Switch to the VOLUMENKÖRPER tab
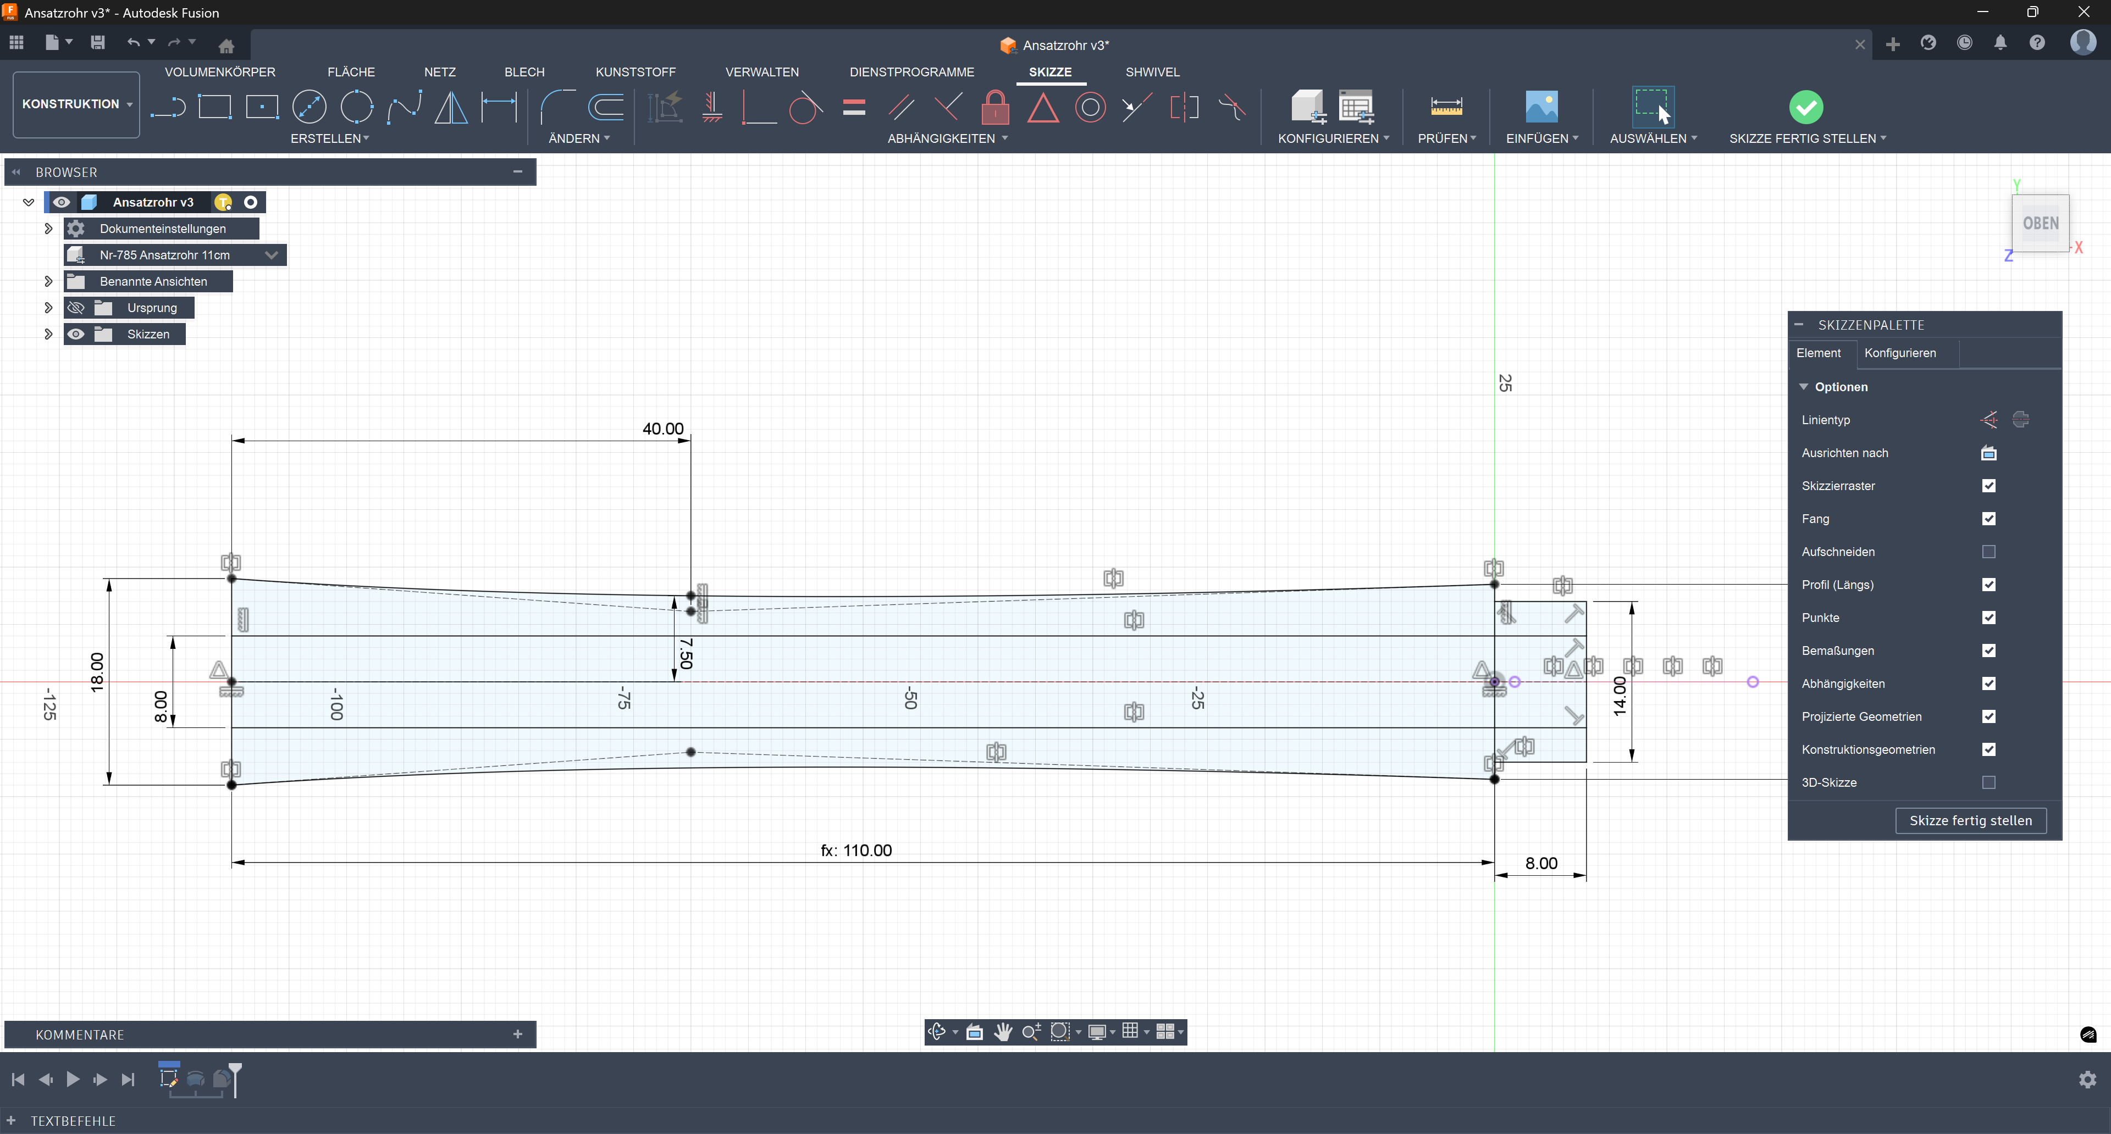2111x1134 pixels. point(220,72)
